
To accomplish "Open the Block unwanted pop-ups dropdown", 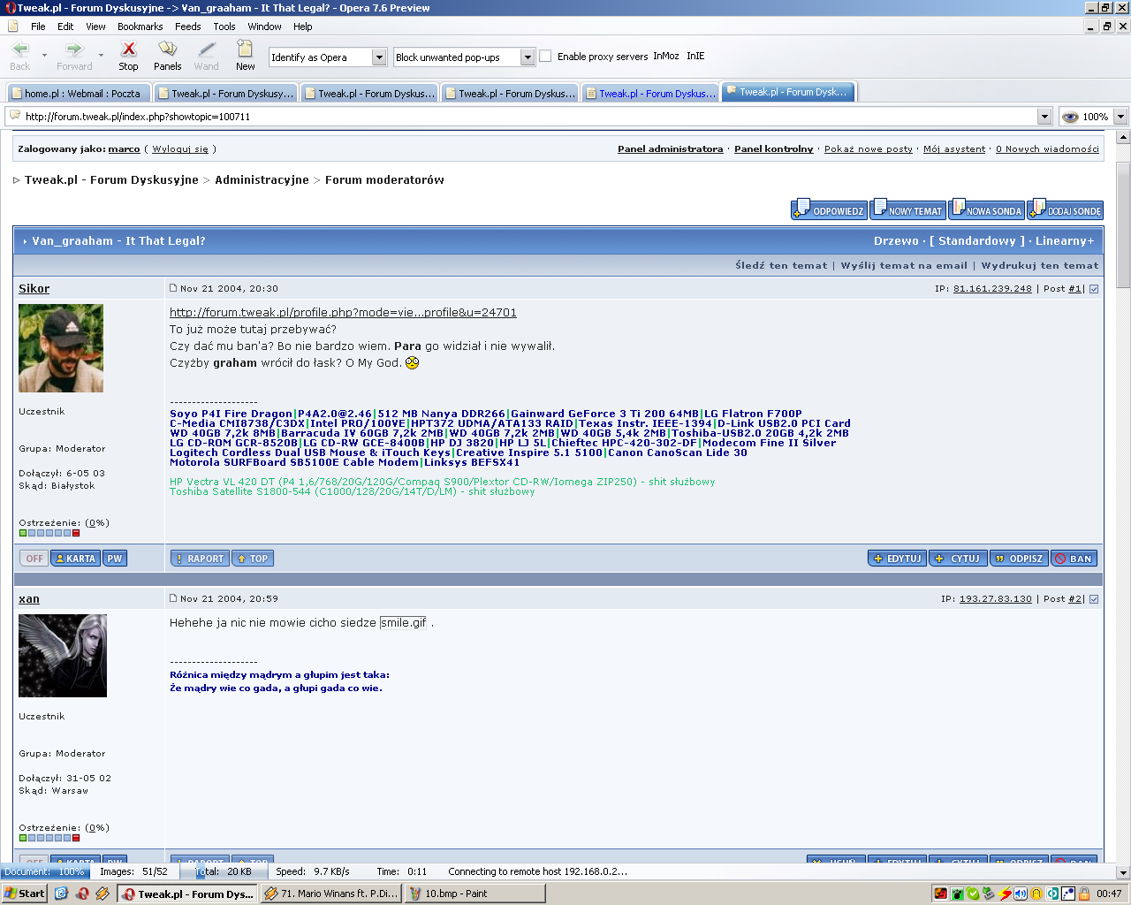I will [x=528, y=57].
